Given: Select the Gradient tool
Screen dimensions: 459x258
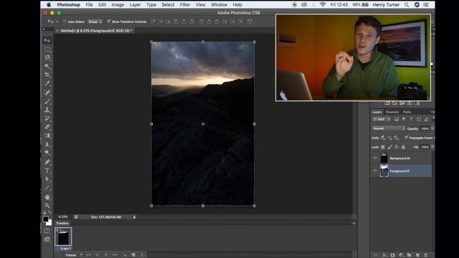Looking at the screenshot, I should click(47, 135).
